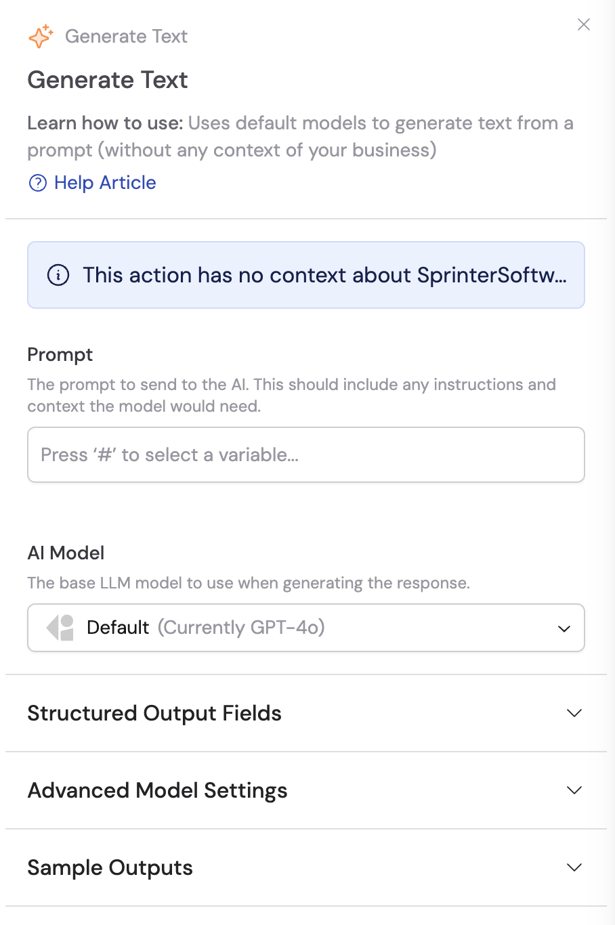Click the chevron icon on the AI Model selector

pos(564,628)
